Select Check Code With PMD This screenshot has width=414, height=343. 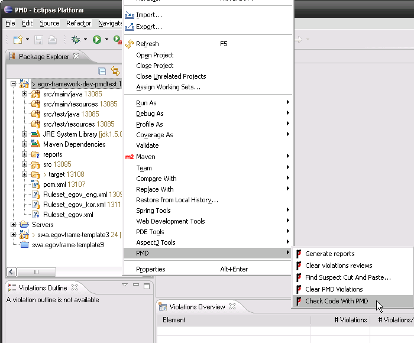point(337,301)
